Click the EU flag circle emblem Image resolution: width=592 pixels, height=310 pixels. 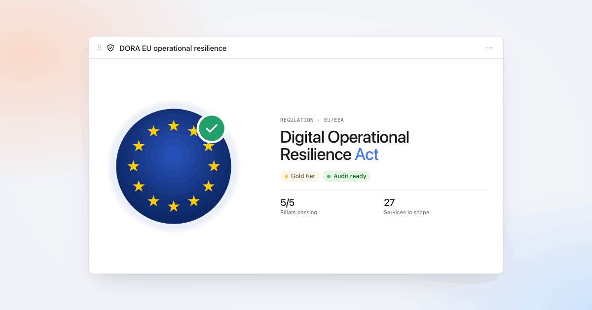(174, 166)
